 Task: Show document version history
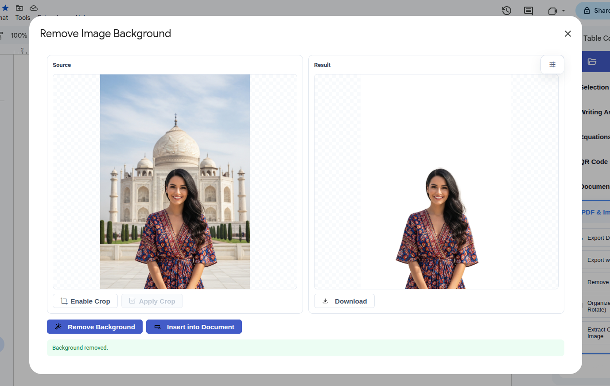pyautogui.click(x=506, y=10)
